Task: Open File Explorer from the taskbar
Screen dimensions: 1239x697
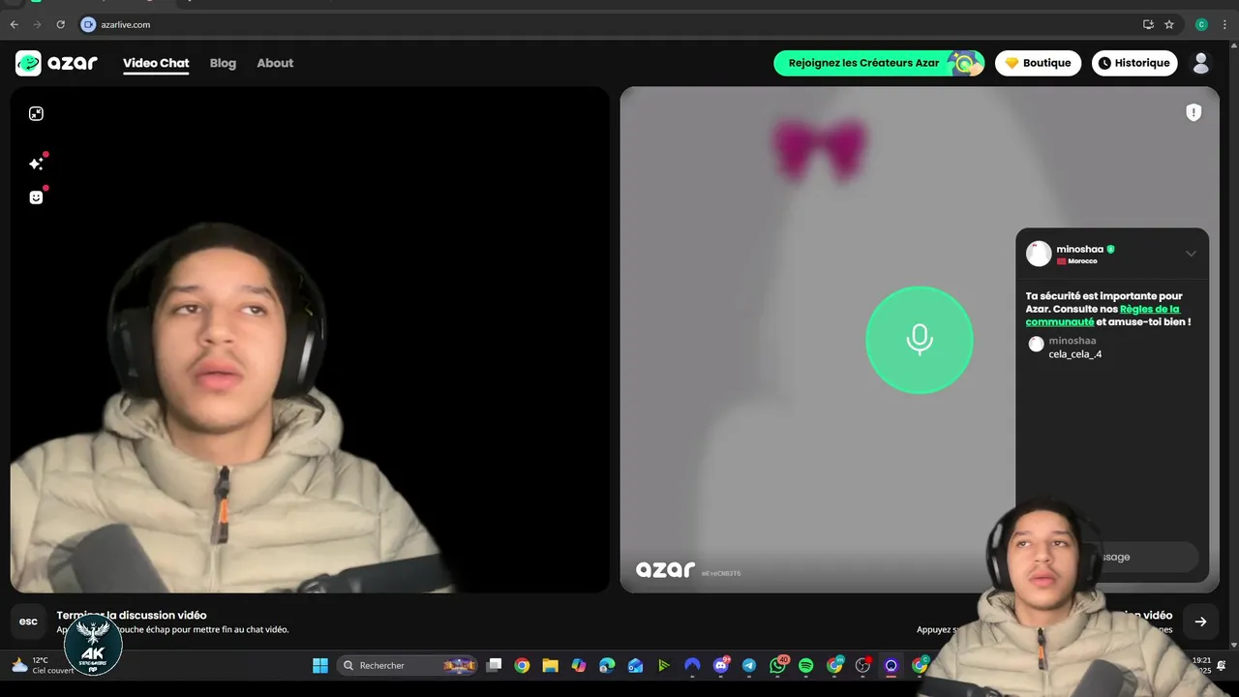Action: 550,665
